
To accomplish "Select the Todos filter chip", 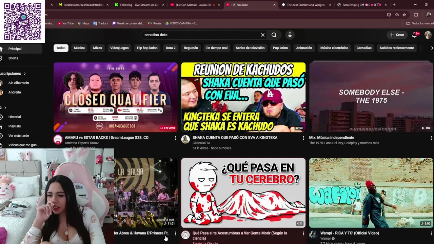I will click(61, 48).
